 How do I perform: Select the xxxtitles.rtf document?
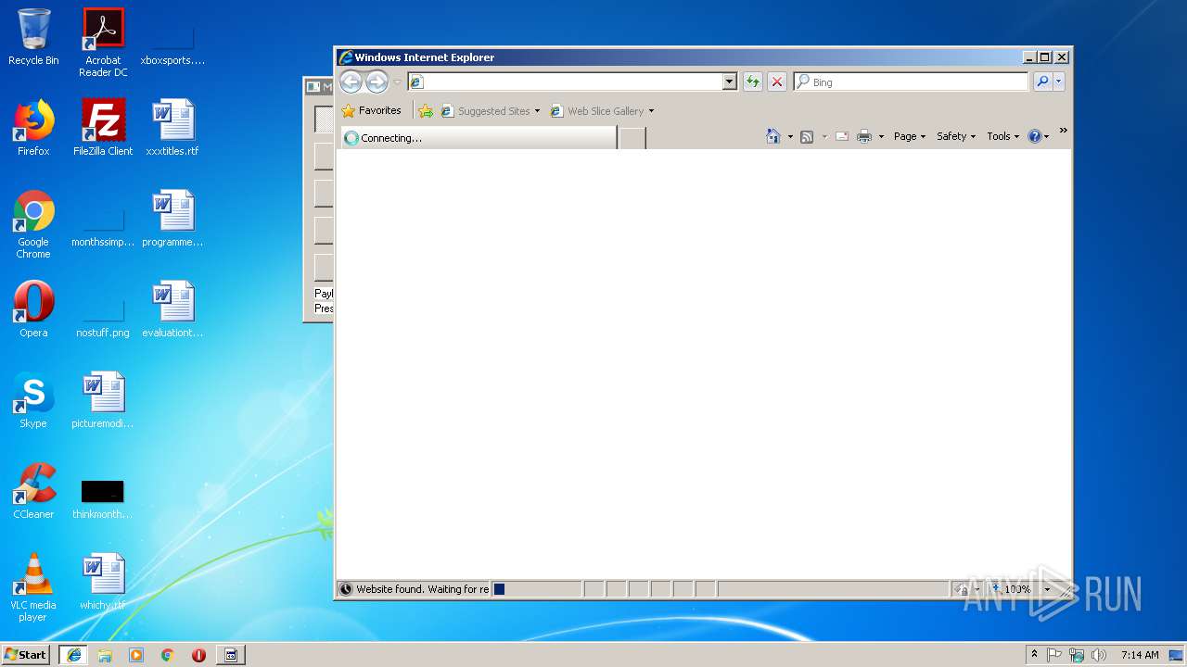(172, 128)
